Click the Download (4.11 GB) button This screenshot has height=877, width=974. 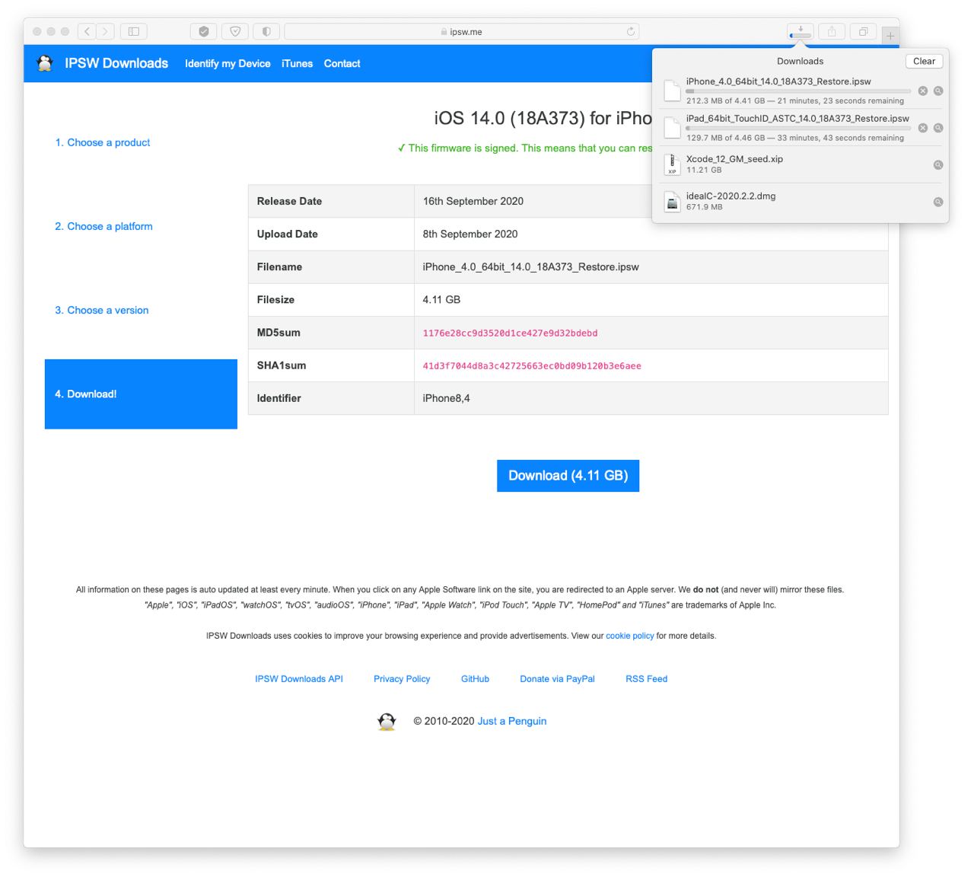click(x=568, y=476)
